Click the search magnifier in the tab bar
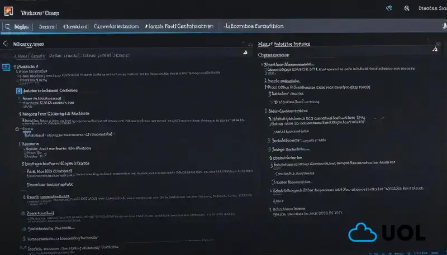Viewport: 447px width, 255px height. click(x=7, y=27)
